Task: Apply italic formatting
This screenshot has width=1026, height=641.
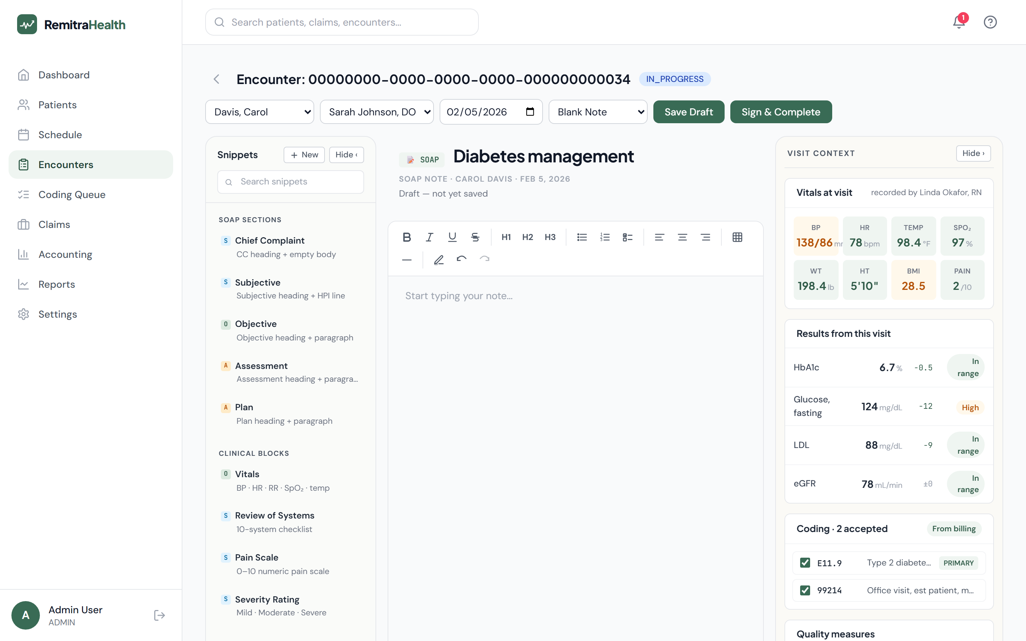Action: pyautogui.click(x=430, y=237)
